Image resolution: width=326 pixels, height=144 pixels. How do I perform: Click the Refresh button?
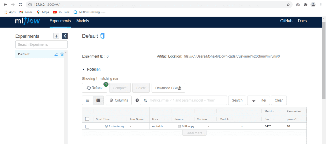tap(95, 88)
